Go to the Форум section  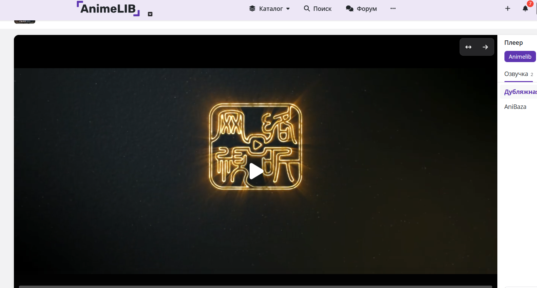point(361,8)
